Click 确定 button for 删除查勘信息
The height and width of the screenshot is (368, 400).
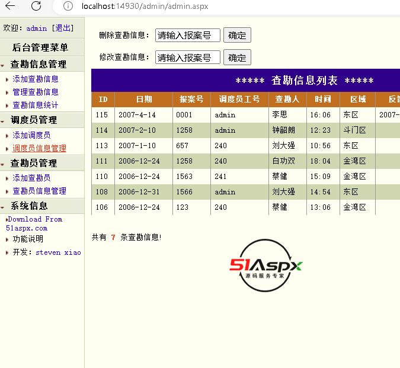point(237,35)
